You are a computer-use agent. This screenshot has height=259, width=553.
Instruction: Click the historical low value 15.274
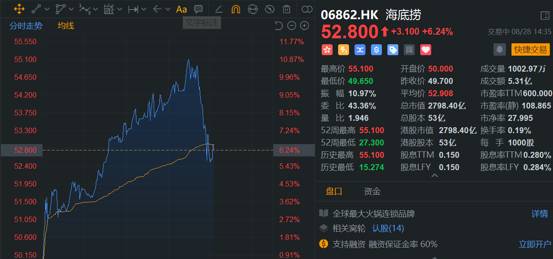[x=371, y=167]
